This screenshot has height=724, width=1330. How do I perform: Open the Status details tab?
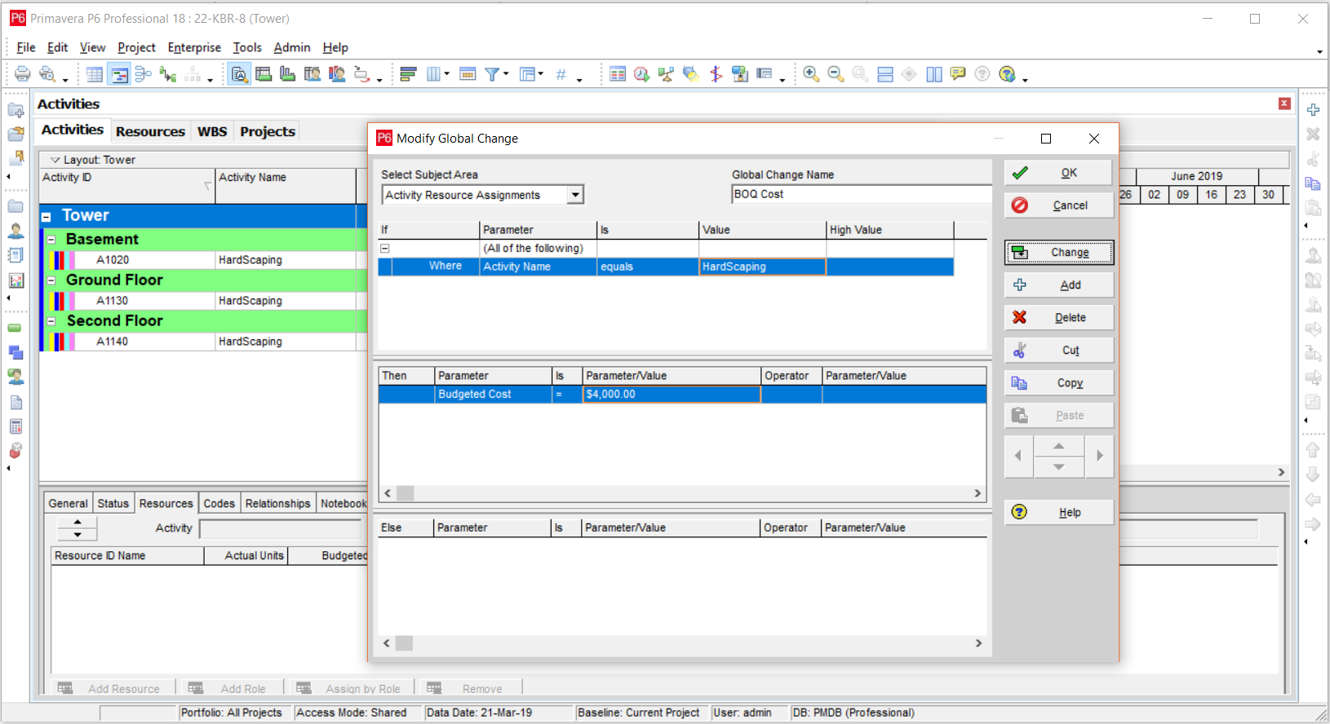coord(113,504)
